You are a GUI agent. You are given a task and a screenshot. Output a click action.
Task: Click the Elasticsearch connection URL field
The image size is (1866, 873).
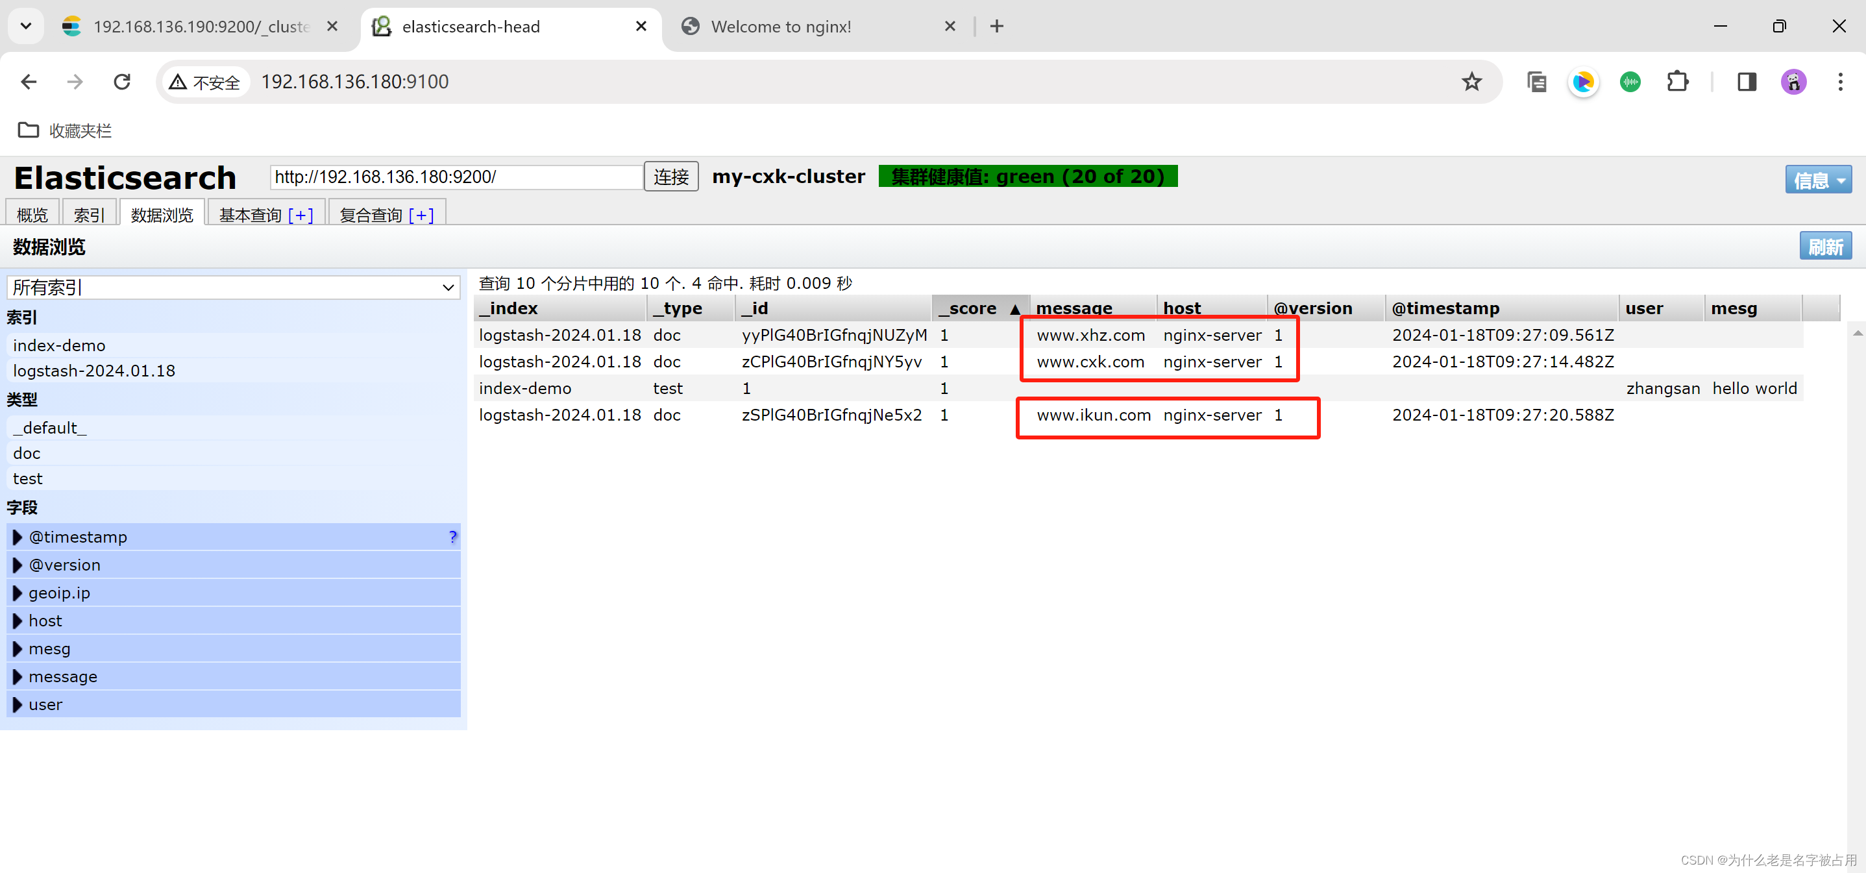456,177
